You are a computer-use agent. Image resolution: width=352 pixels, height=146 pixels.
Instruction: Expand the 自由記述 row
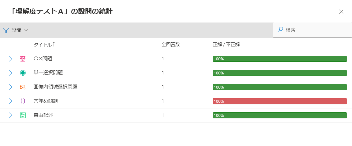coord(11,115)
